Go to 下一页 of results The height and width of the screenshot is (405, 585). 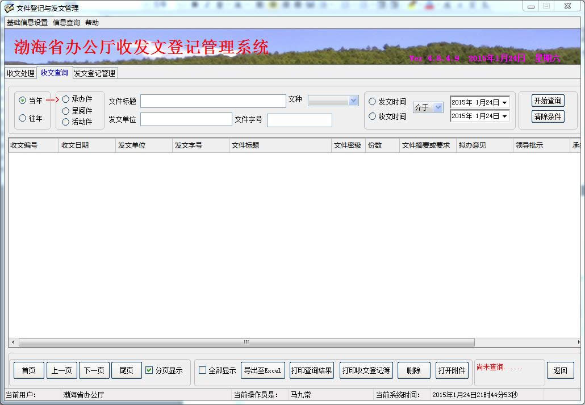94,370
